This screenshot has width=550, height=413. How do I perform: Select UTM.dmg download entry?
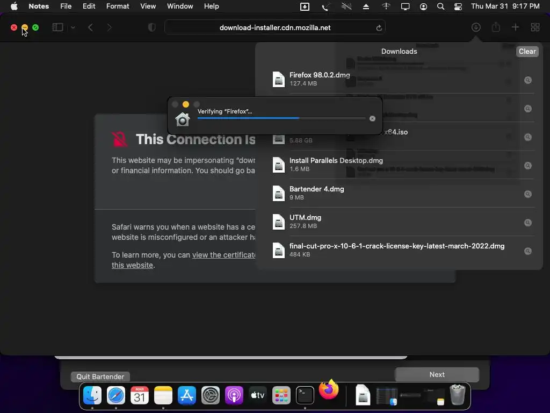point(399,222)
